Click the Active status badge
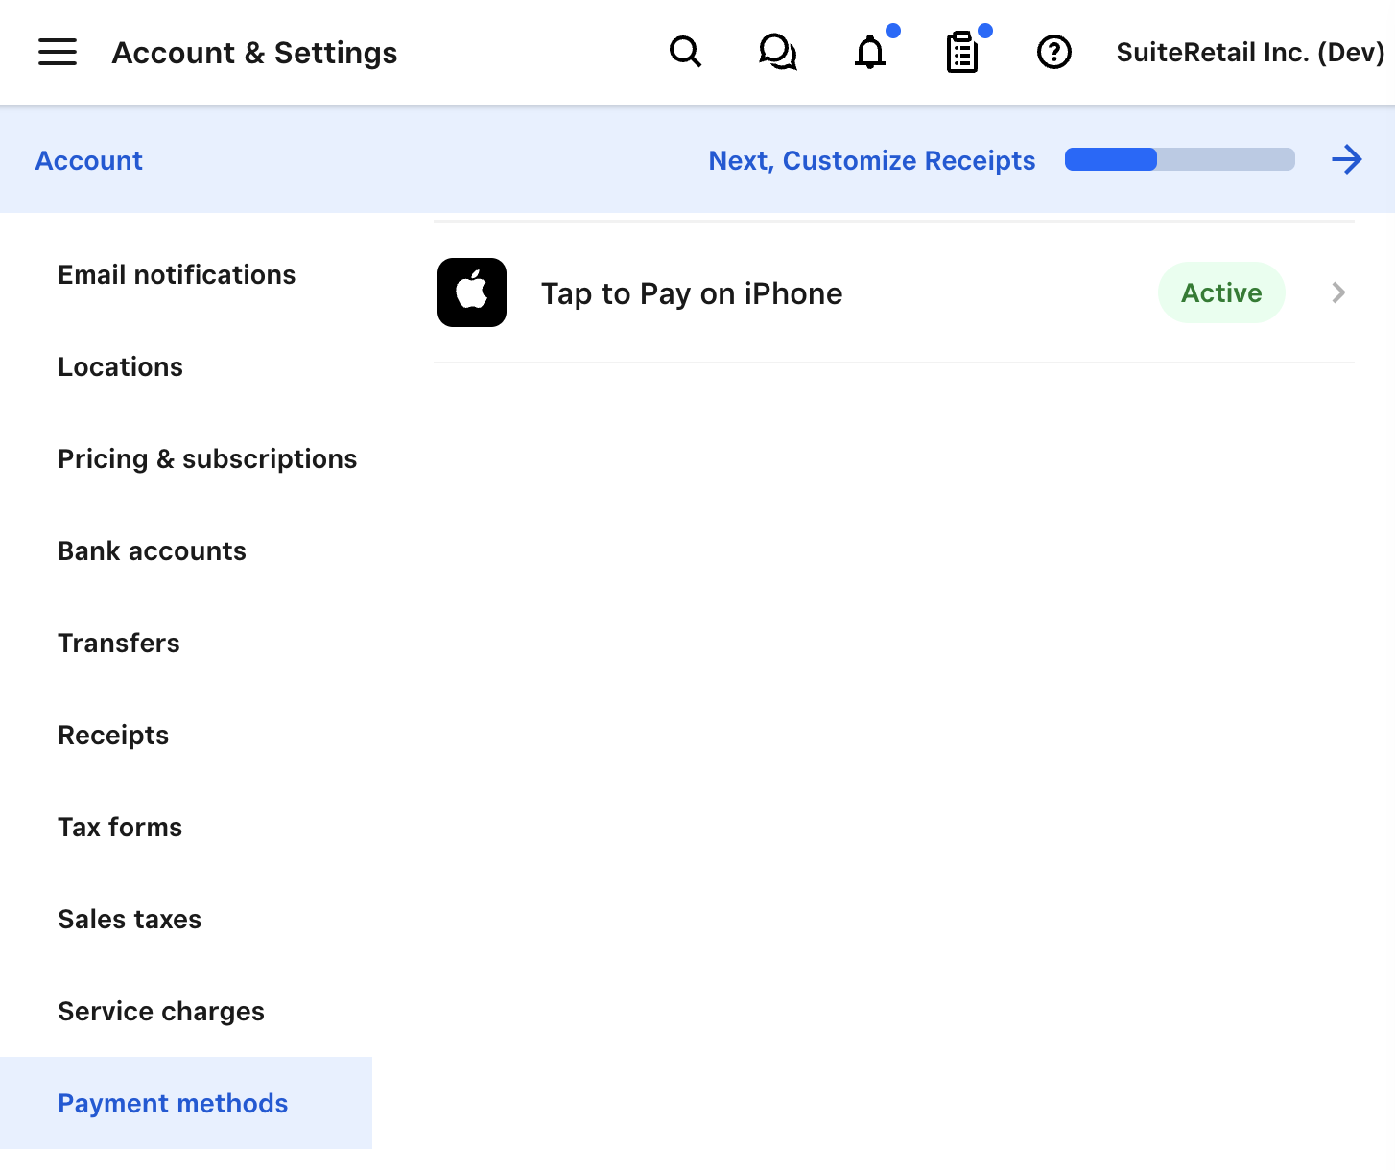Viewport: 1395px width, 1170px height. [1220, 292]
